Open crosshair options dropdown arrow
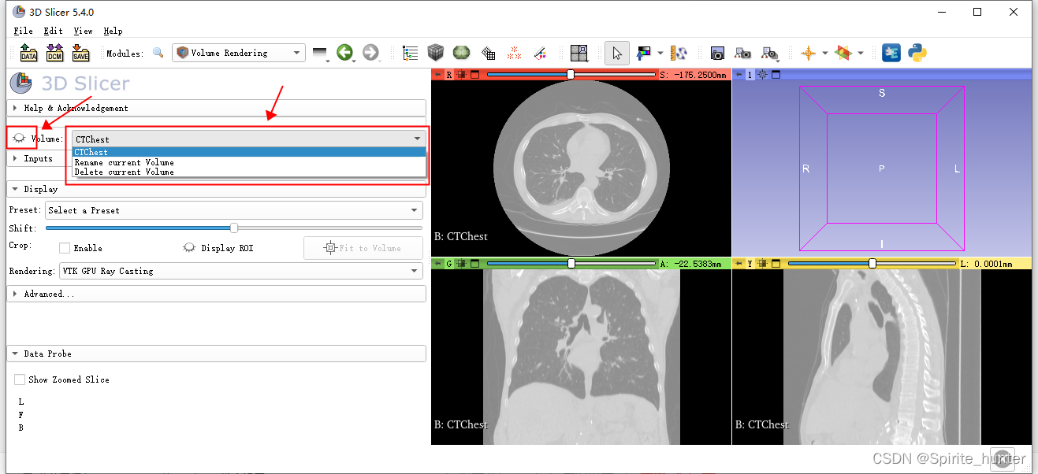The width and height of the screenshot is (1038, 474). point(825,54)
